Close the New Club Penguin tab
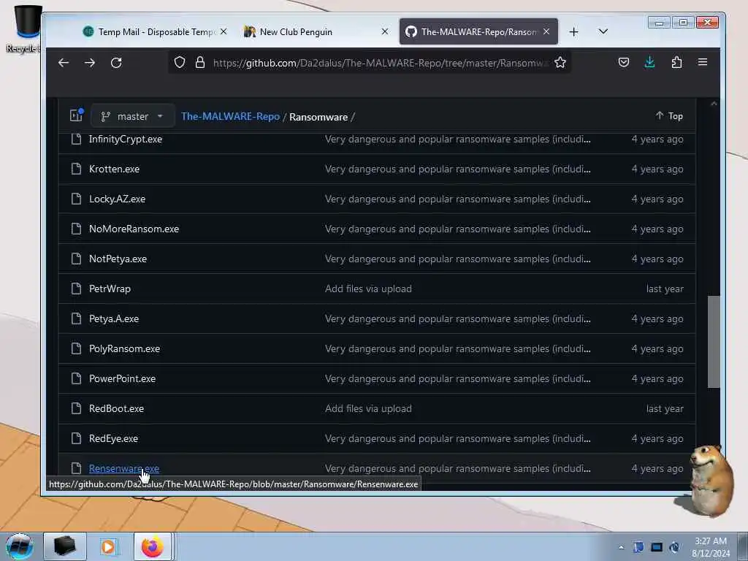This screenshot has width=748, height=561. 385,31
